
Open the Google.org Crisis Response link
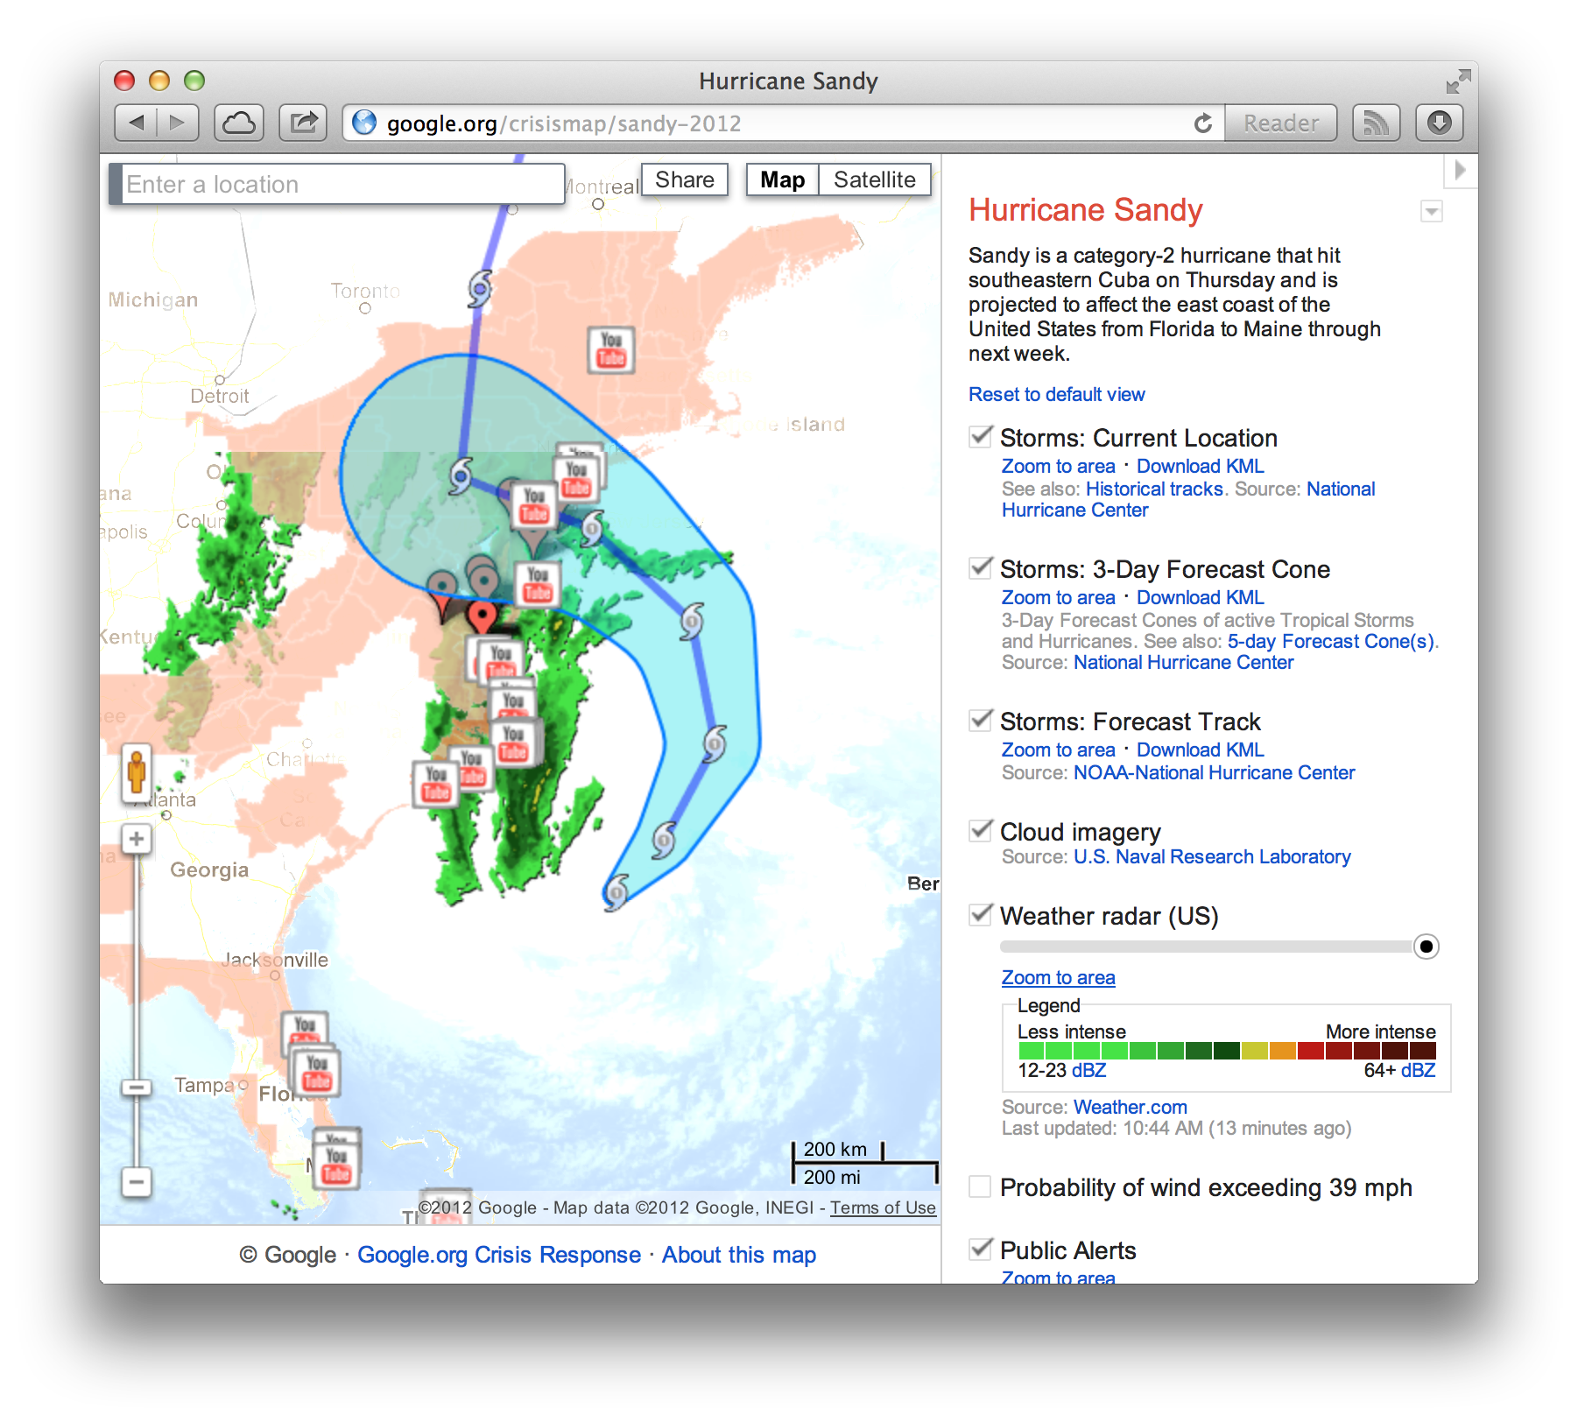tap(498, 1255)
